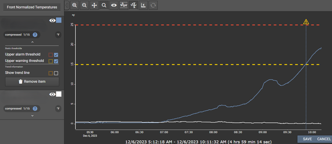Click the refresh arrows toolbar icon
Image resolution: width=332 pixels, height=144 pixels.
point(153,5)
